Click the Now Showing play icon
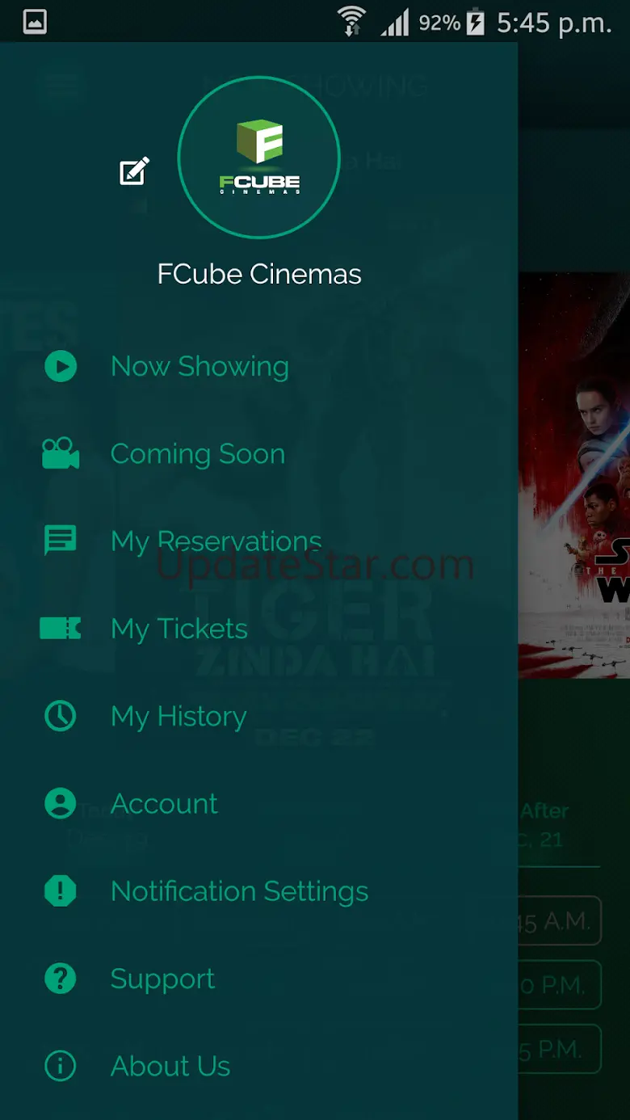630x1120 pixels. click(61, 366)
